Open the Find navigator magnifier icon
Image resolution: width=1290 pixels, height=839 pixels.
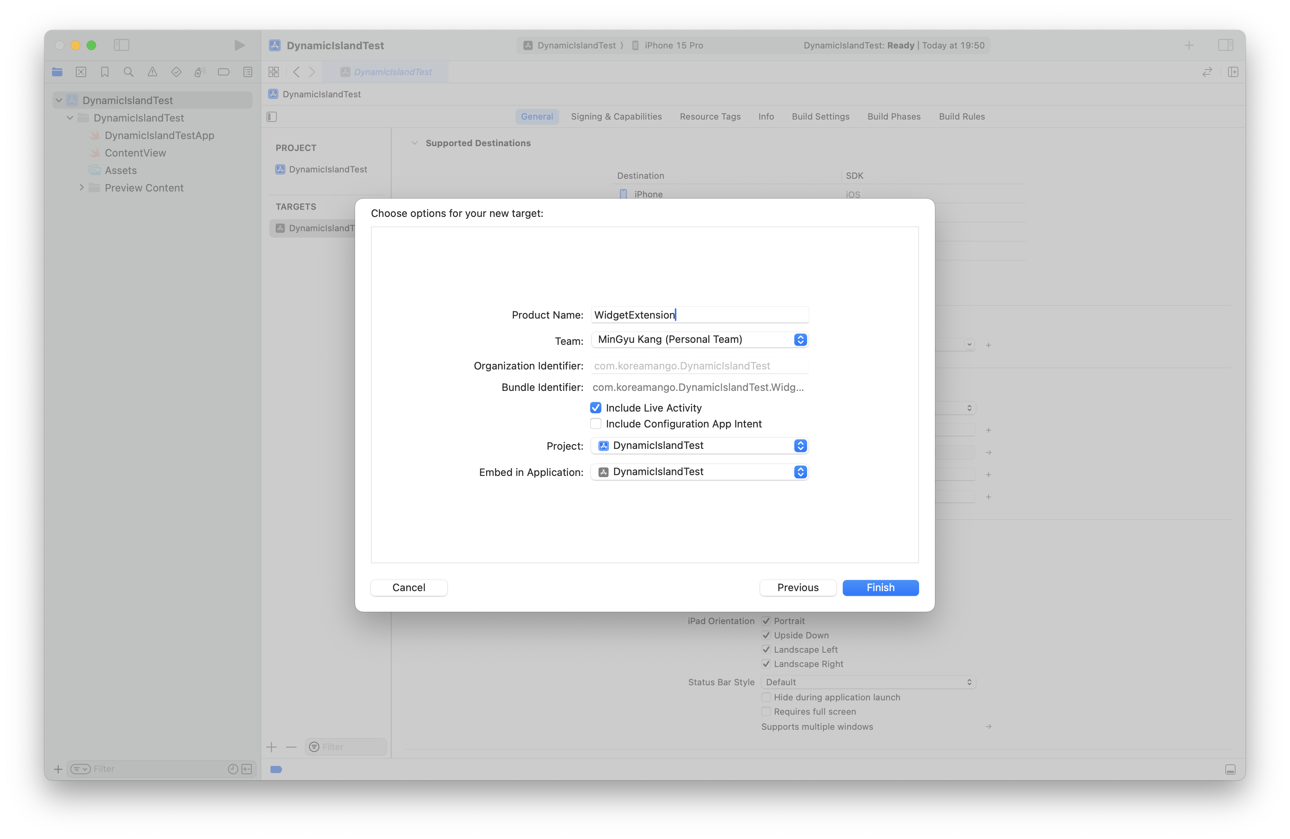(x=128, y=72)
